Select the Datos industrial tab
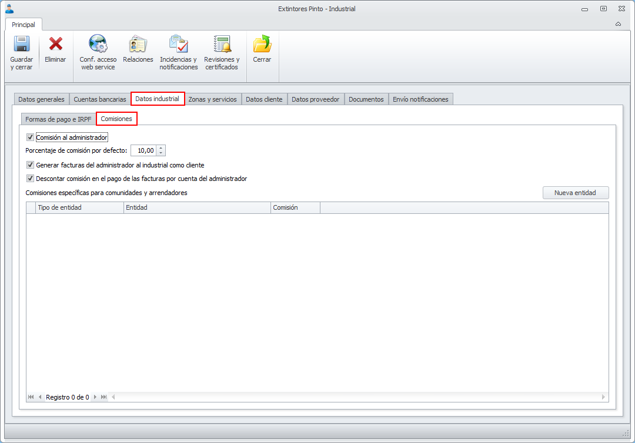The height and width of the screenshot is (443, 635). coord(158,99)
